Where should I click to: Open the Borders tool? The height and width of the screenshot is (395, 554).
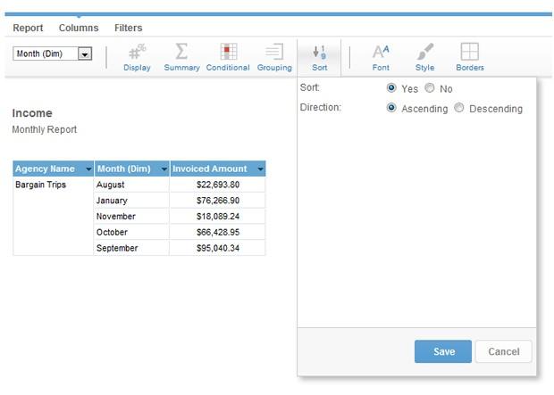tap(469, 53)
